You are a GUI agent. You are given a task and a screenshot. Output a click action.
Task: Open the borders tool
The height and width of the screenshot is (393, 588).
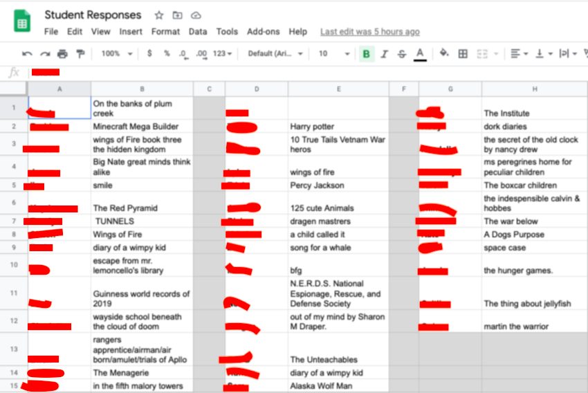pyautogui.click(x=463, y=54)
